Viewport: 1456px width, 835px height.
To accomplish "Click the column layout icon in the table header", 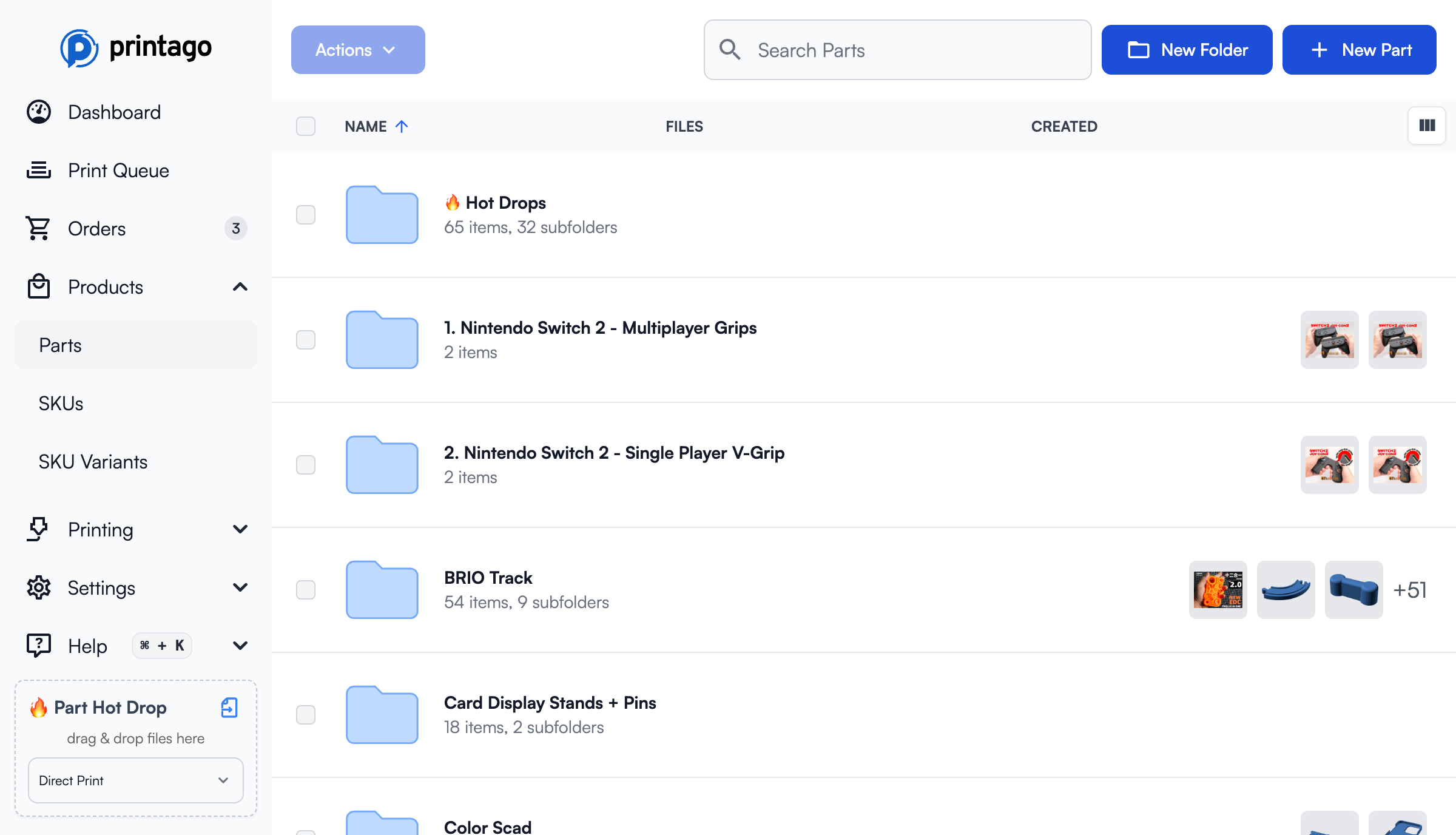I will 1427,126.
